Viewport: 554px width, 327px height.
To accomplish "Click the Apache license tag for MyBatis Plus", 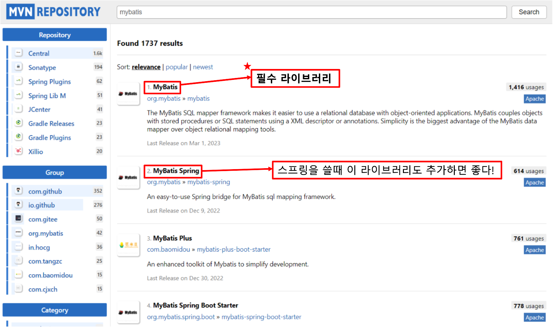I will pyautogui.click(x=535, y=250).
